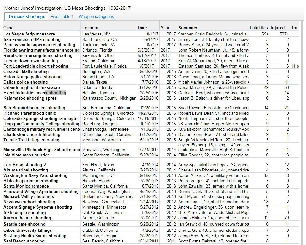Select Excel Industries mass shooting cell
The height and width of the screenshot is (245, 306).
[41, 93]
